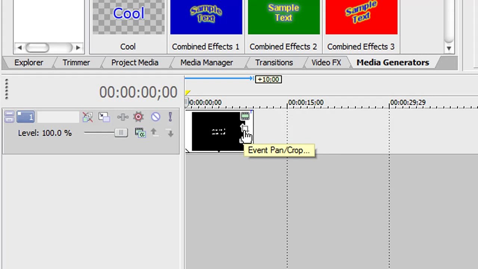The image size is (478, 269).
Task: Click the track 1 name field
Action: [x=58, y=117]
